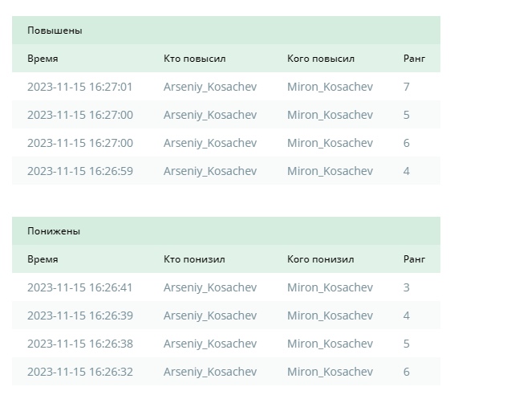
Task: Click the Кого повысил column header
Action: point(321,59)
